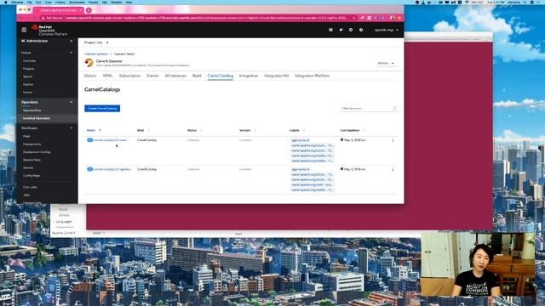Viewport: 545px width, 306px height.
Task: Switch to the YAML tab
Action: (107, 76)
